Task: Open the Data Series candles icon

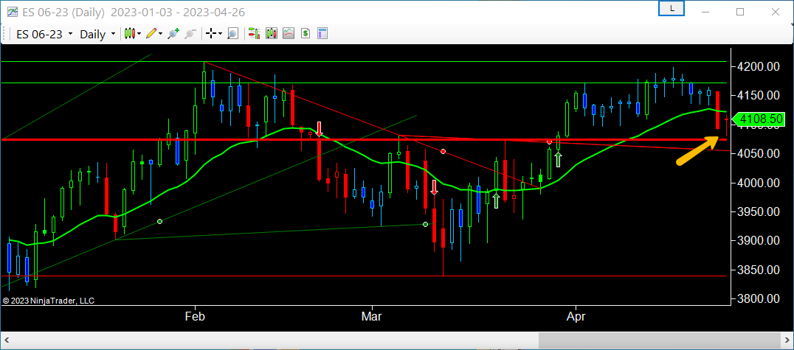Action: pos(272,34)
